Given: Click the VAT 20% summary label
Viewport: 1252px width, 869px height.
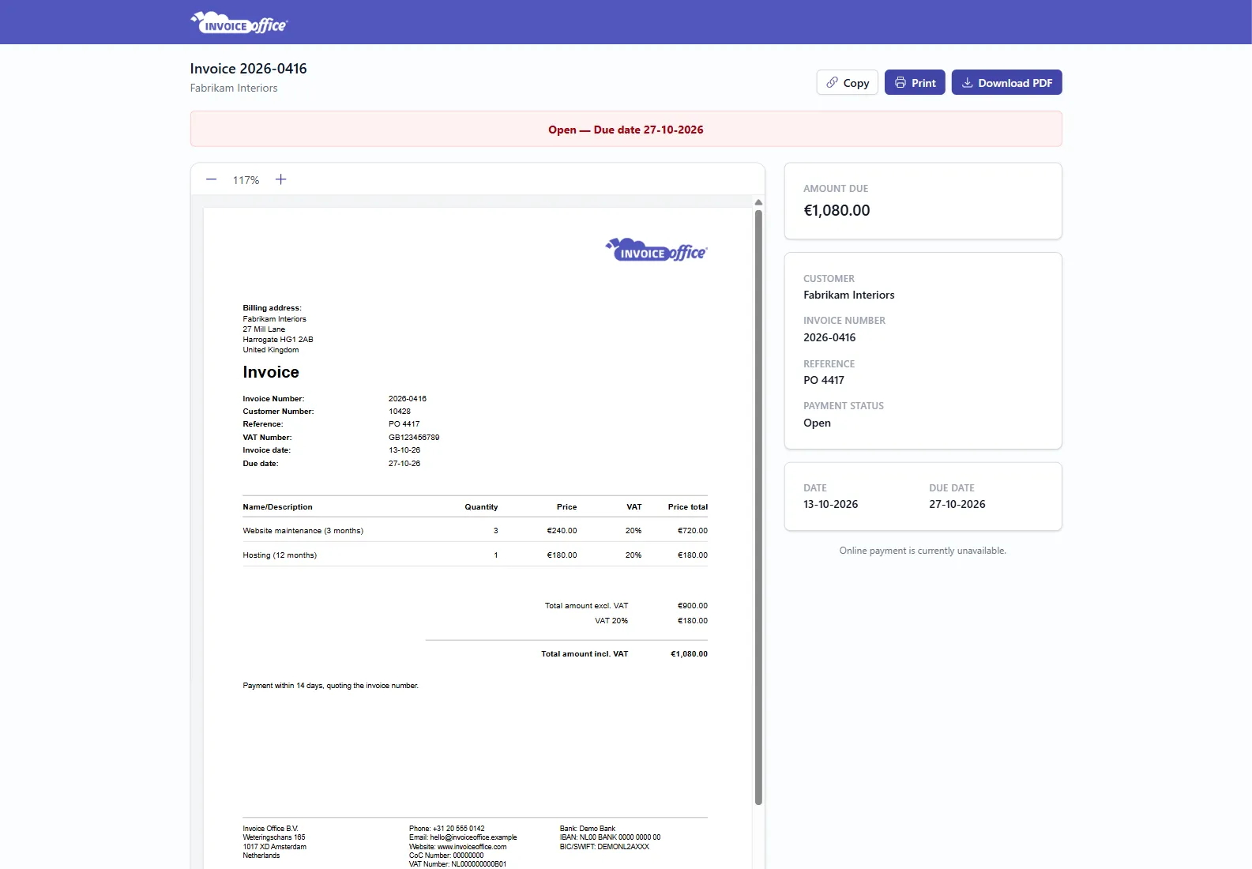Looking at the screenshot, I should point(611,621).
